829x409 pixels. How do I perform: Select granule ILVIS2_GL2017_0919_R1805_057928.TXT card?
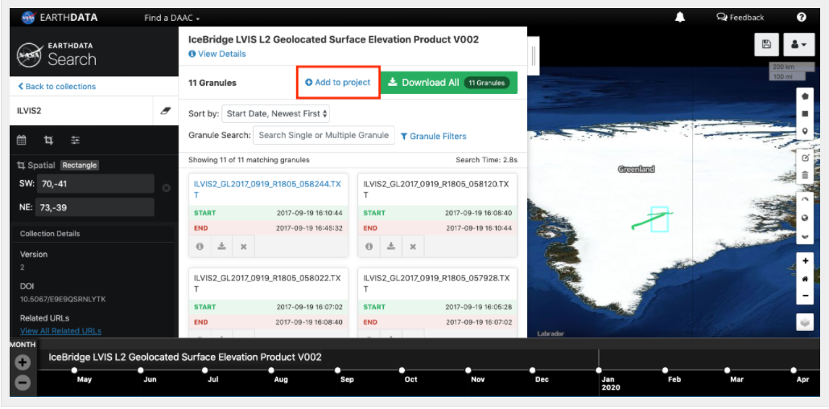437,303
